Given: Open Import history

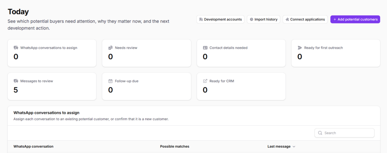Looking at the screenshot, I should click(263, 19).
